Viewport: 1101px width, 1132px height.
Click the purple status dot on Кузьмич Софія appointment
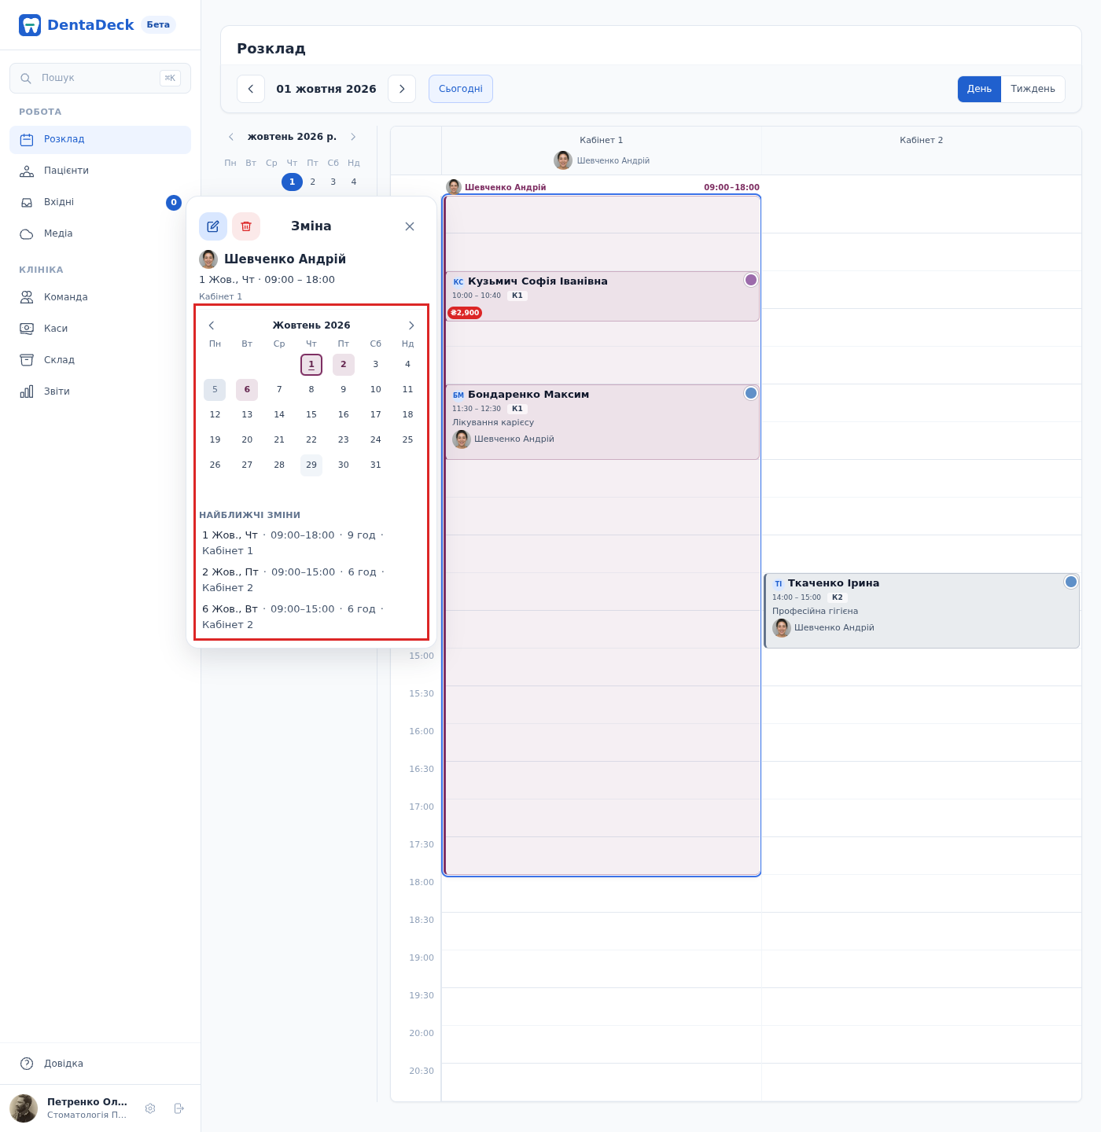[x=751, y=280]
